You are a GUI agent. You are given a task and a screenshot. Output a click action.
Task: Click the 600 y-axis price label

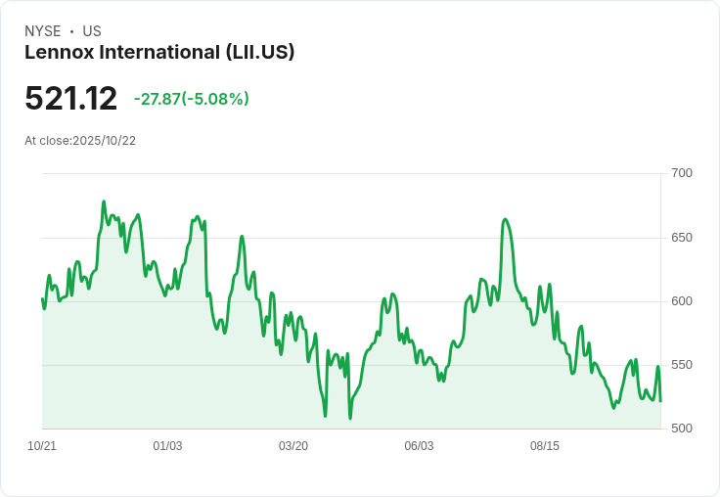coord(682,301)
